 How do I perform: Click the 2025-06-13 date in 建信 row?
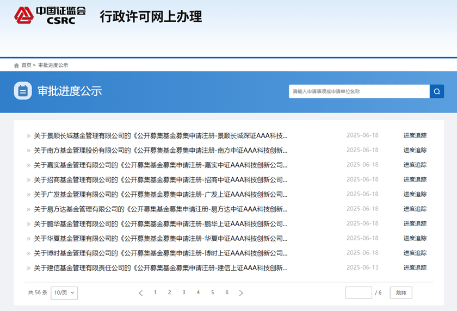362,268
